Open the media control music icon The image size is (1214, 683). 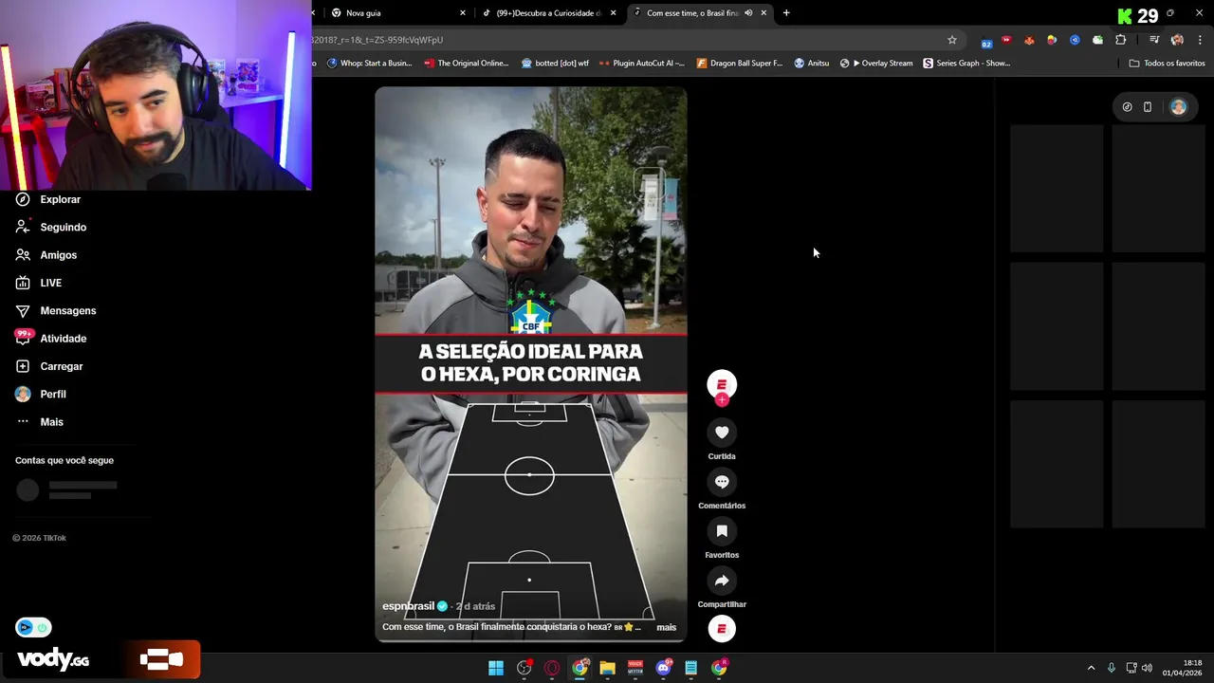(x=1154, y=40)
